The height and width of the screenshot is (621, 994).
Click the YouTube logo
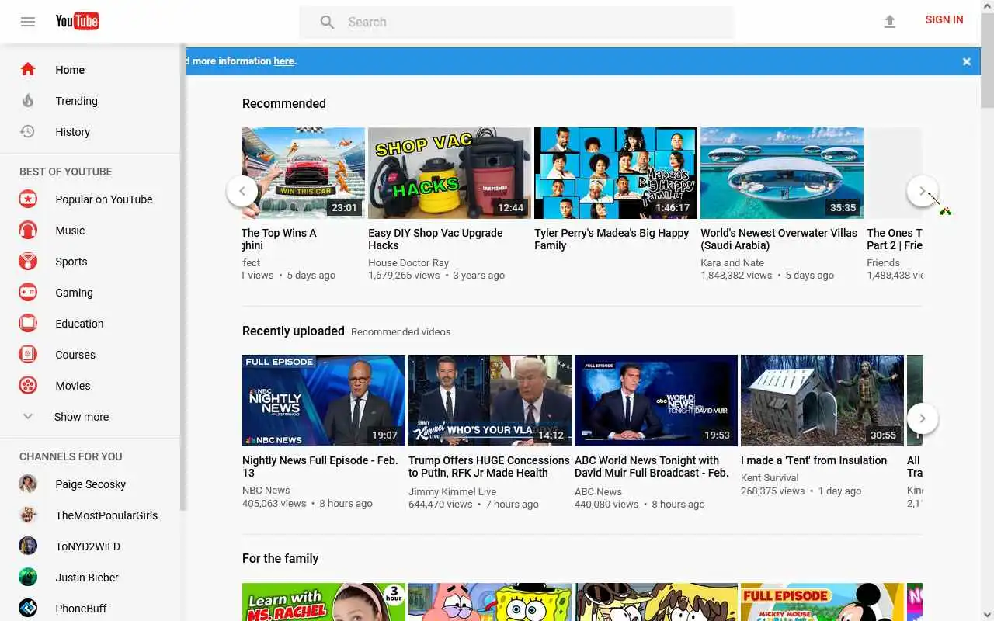pyautogui.click(x=77, y=21)
